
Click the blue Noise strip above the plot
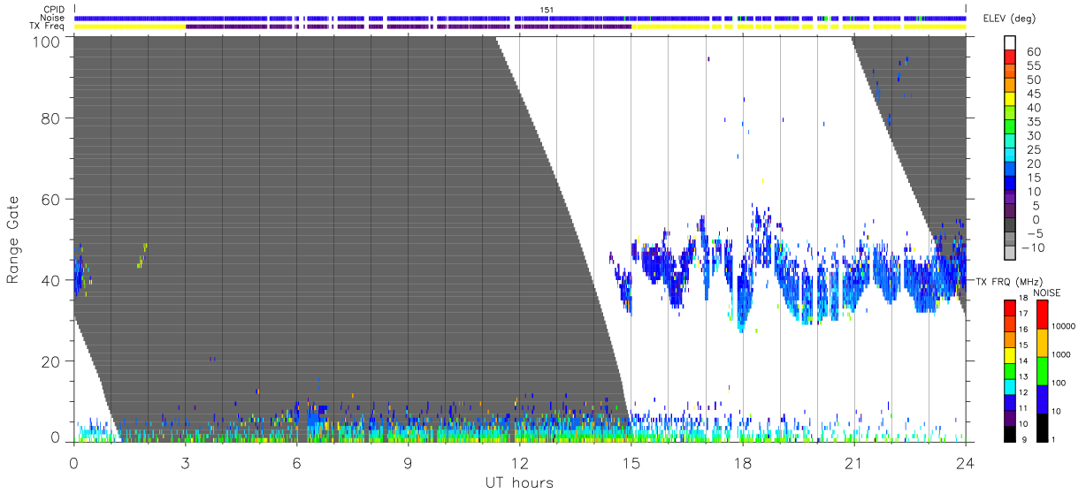click(520, 18)
